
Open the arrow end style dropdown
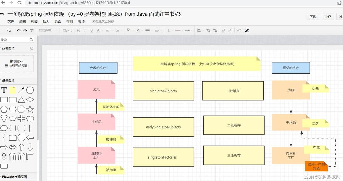tap(187, 30)
